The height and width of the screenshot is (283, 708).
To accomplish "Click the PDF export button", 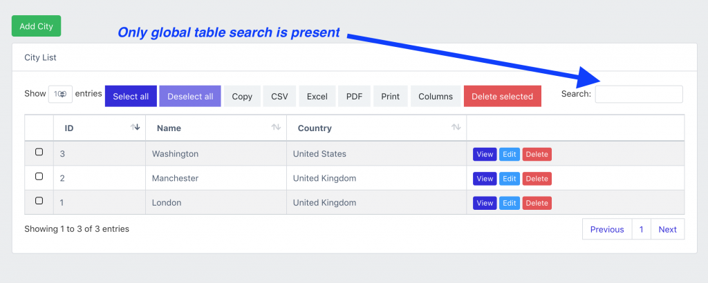I will (x=354, y=97).
